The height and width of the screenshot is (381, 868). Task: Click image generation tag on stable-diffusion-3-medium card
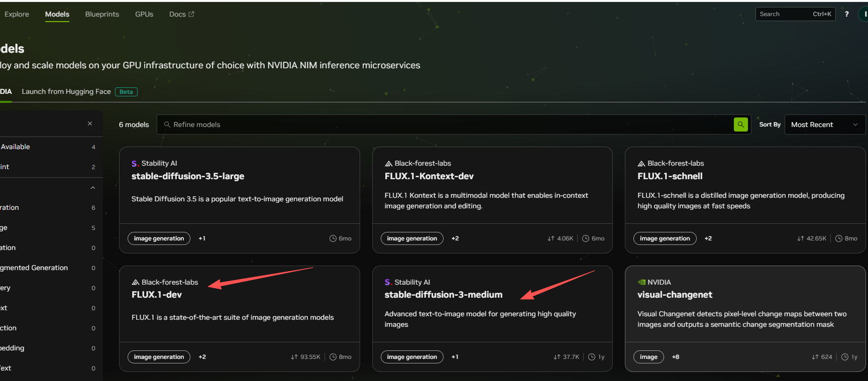(x=412, y=357)
